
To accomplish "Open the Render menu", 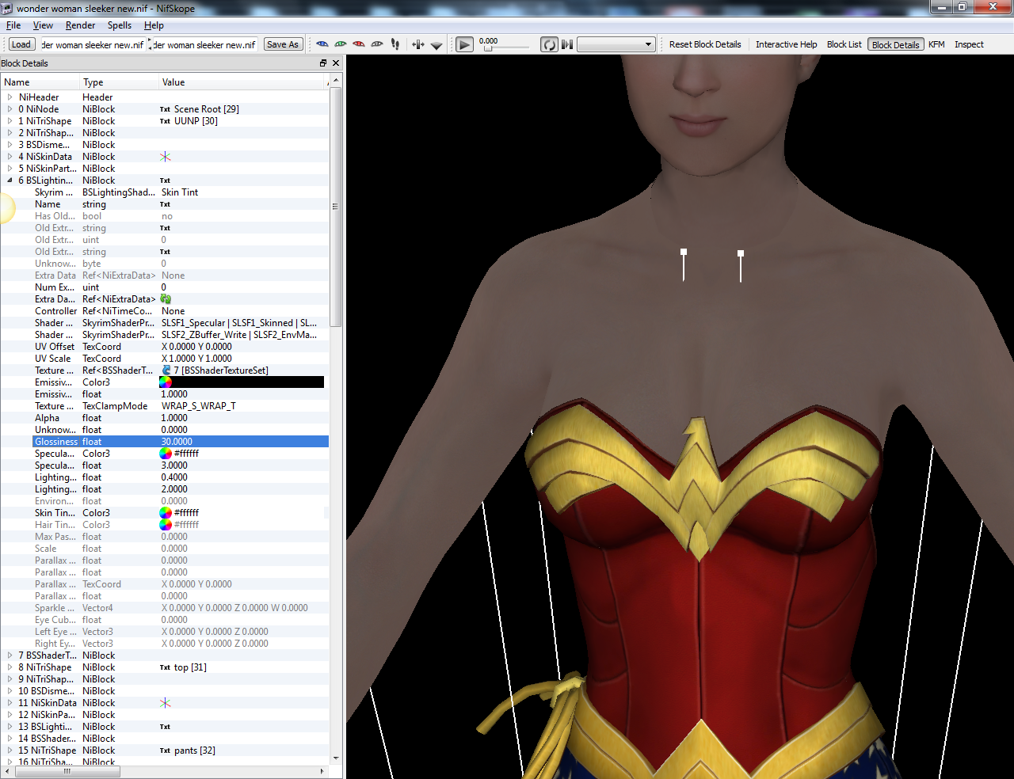I will pos(80,25).
